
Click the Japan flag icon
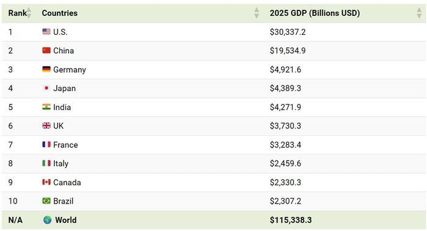(46, 88)
